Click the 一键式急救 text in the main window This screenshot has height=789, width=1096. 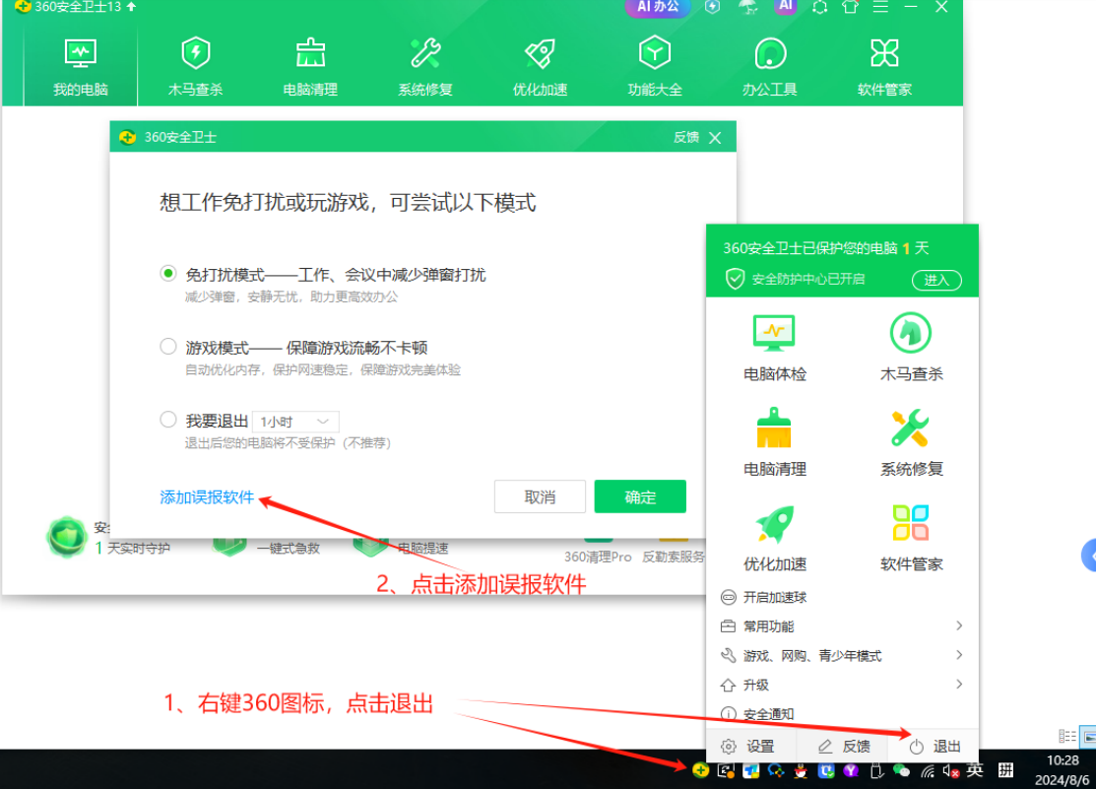(288, 549)
